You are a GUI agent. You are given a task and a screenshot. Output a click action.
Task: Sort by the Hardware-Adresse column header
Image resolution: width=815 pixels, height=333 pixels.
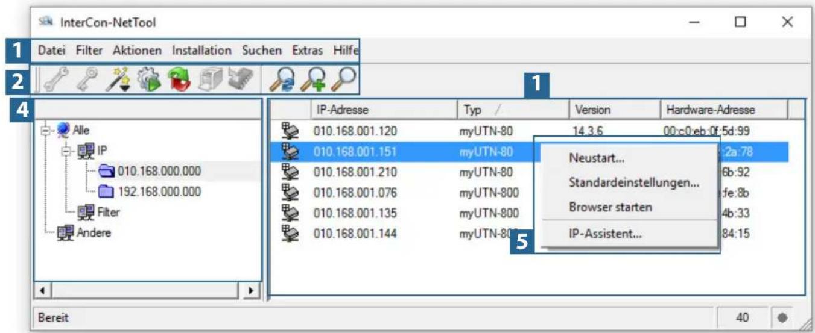point(724,110)
